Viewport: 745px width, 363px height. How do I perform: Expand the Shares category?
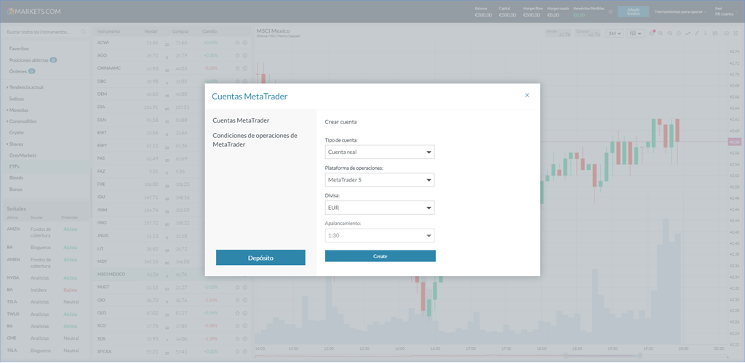[x=16, y=144]
